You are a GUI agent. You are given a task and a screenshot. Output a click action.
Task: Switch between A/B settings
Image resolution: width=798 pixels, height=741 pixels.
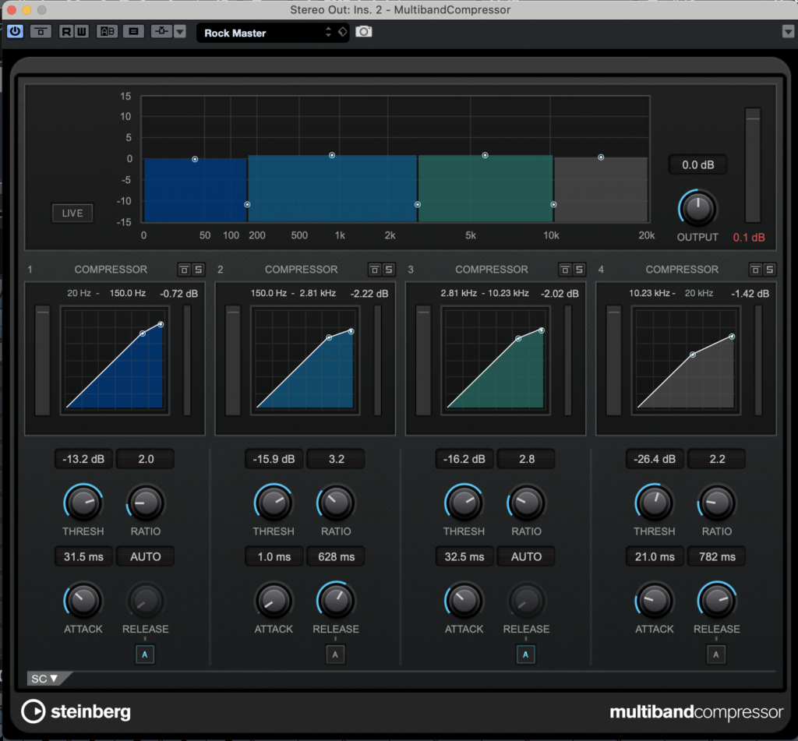[106, 32]
